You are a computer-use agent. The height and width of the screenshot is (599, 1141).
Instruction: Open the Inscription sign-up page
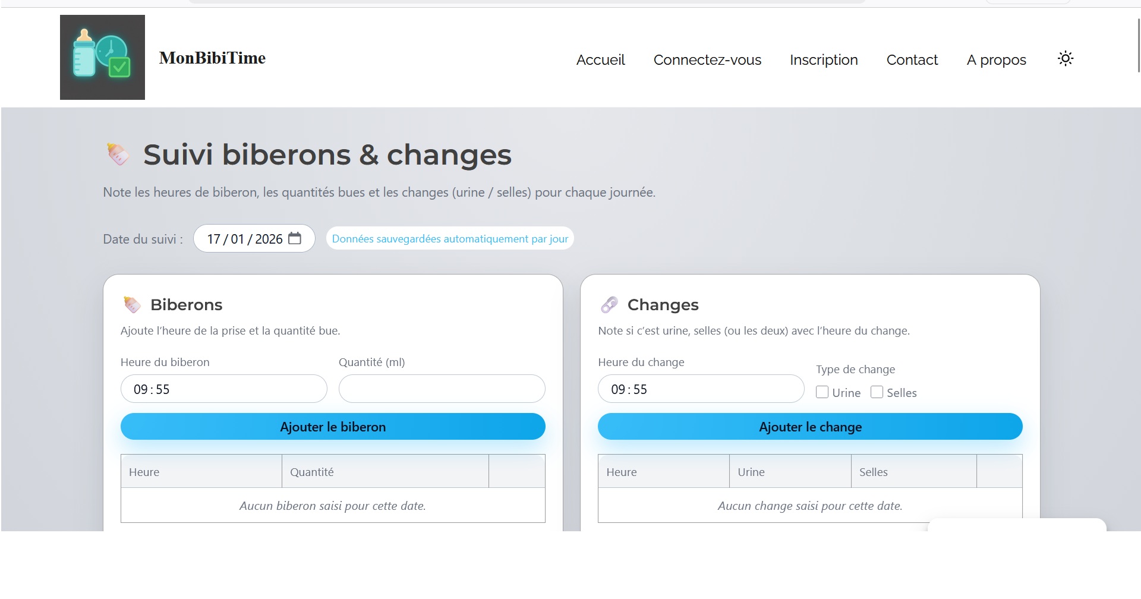click(x=824, y=60)
